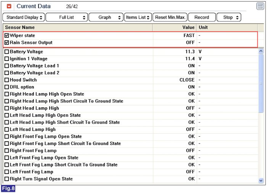Click the Value column header

coord(188,27)
